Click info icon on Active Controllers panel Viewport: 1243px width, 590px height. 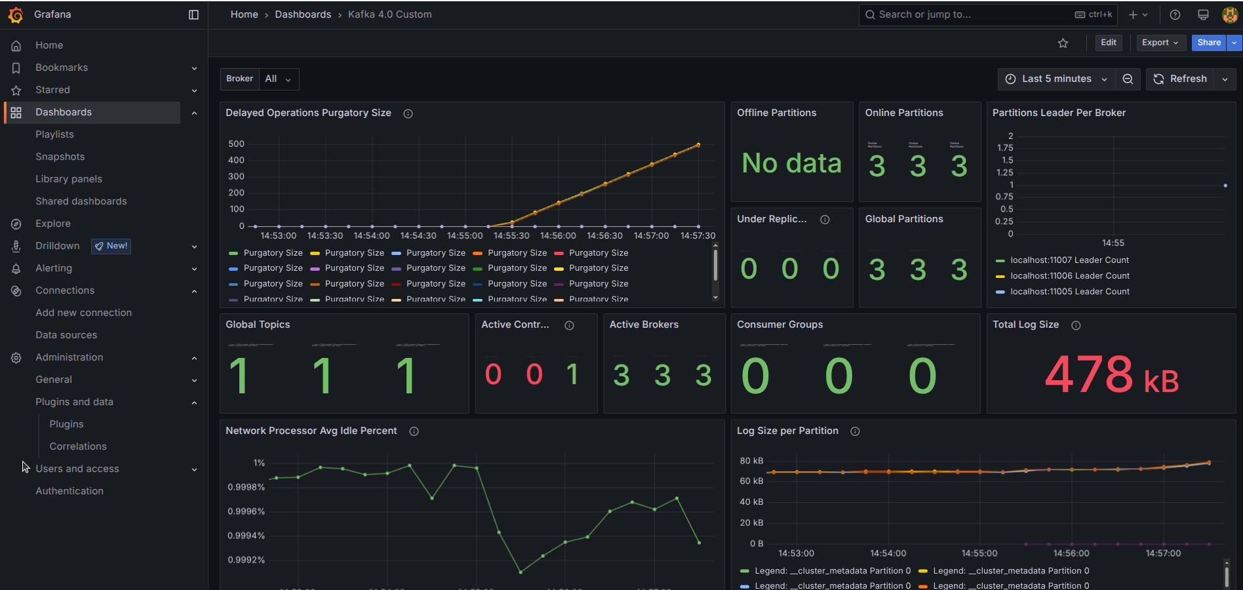[x=569, y=325]
